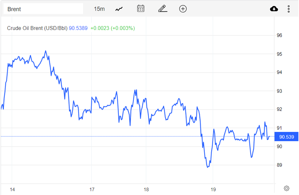
Task: Click the 14 date marker on the time axis
Action: tap(12, 189)
